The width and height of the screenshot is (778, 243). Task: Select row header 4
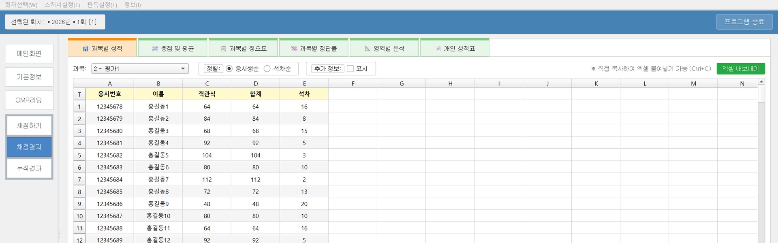[x=79, y=143]
